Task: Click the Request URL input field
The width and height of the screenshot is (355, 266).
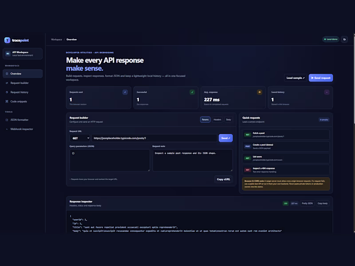Action: click(x=154, y=138)
